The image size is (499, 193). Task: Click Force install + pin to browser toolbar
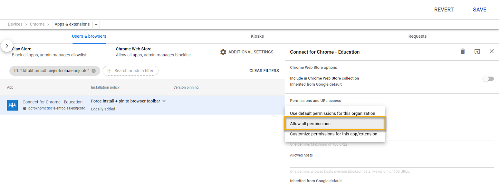click(x=125, y=101)
